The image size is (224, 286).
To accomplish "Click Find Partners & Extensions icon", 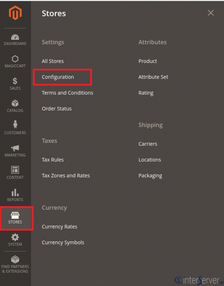I will click(15, 260).
